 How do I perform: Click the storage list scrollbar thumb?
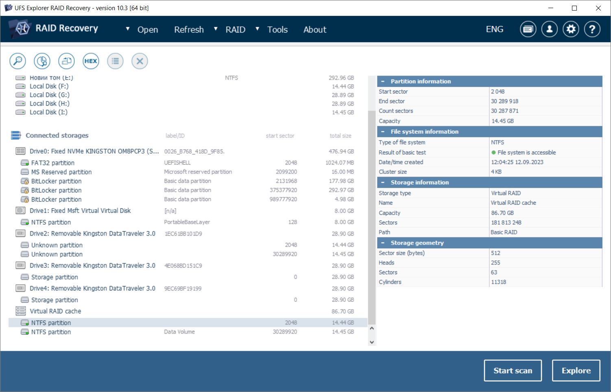[371, 217]
